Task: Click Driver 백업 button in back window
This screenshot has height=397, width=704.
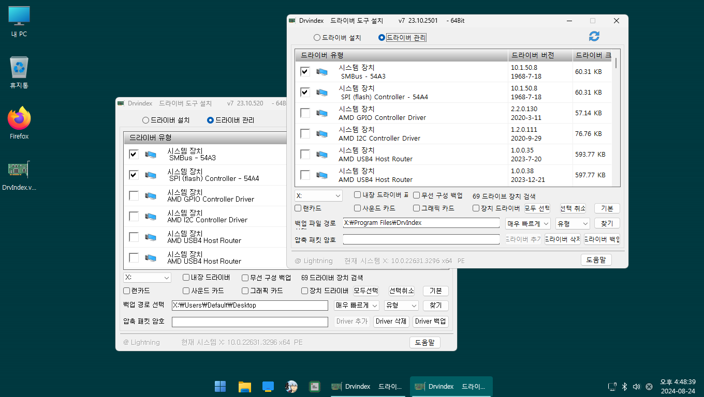Action: pos(431,322)
